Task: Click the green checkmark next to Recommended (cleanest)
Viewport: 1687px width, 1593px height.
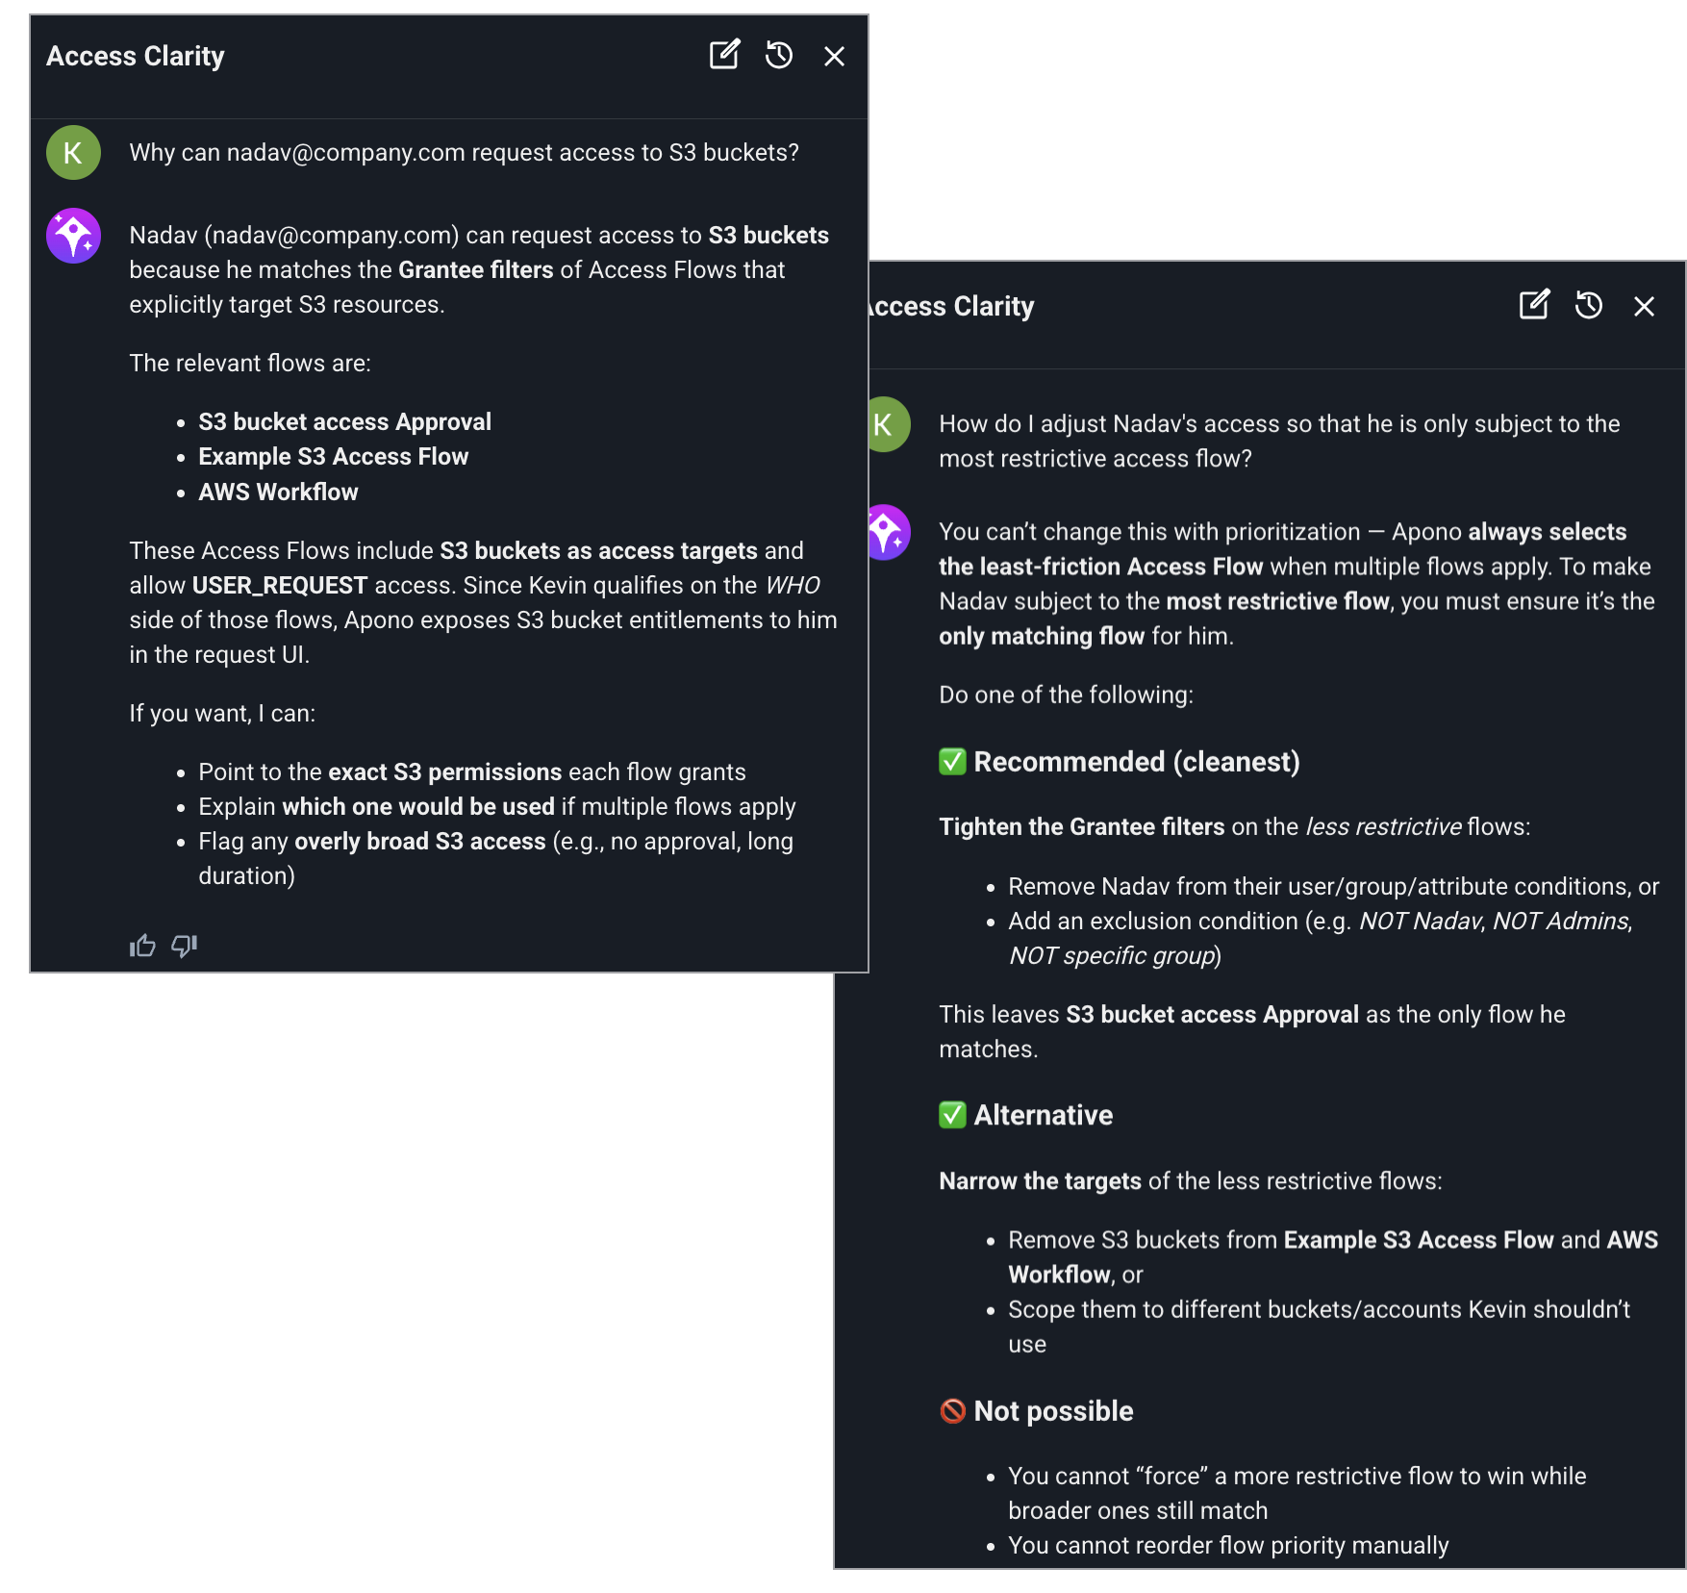Action: (952, 762)
